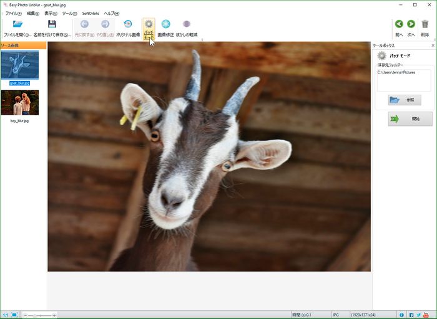Open the ツール menu
This screenshot has width=437, height=319.
pyautogui.click(x=70, y=13)
